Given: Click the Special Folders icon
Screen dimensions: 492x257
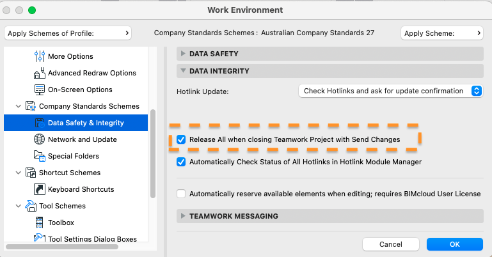Looking at the screenshot, I should point(38,156).
